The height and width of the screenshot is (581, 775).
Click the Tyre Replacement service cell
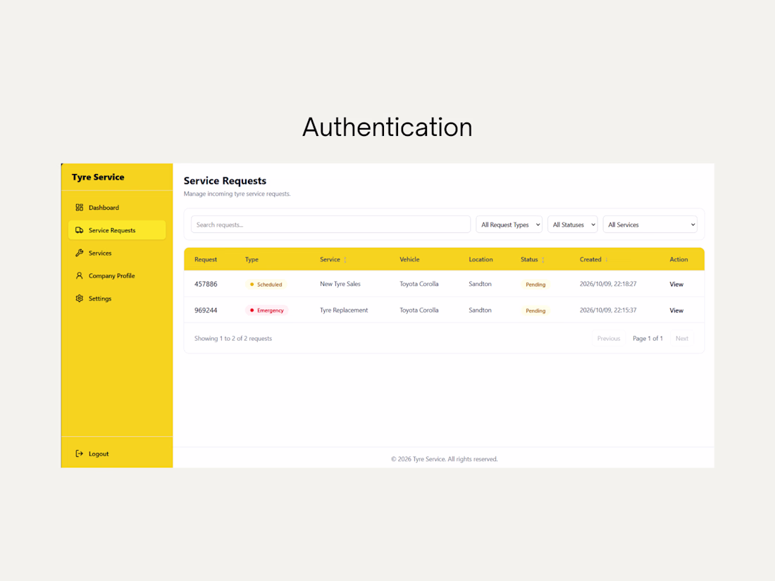tap(344, 311)
